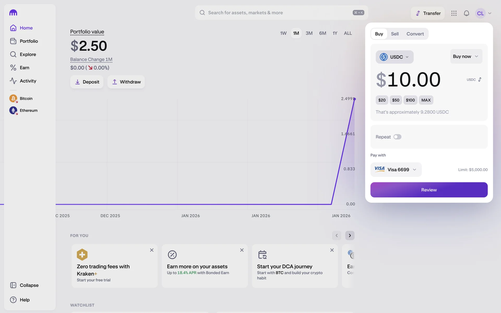Select the ALL chart timeframe

click(348, 33)
